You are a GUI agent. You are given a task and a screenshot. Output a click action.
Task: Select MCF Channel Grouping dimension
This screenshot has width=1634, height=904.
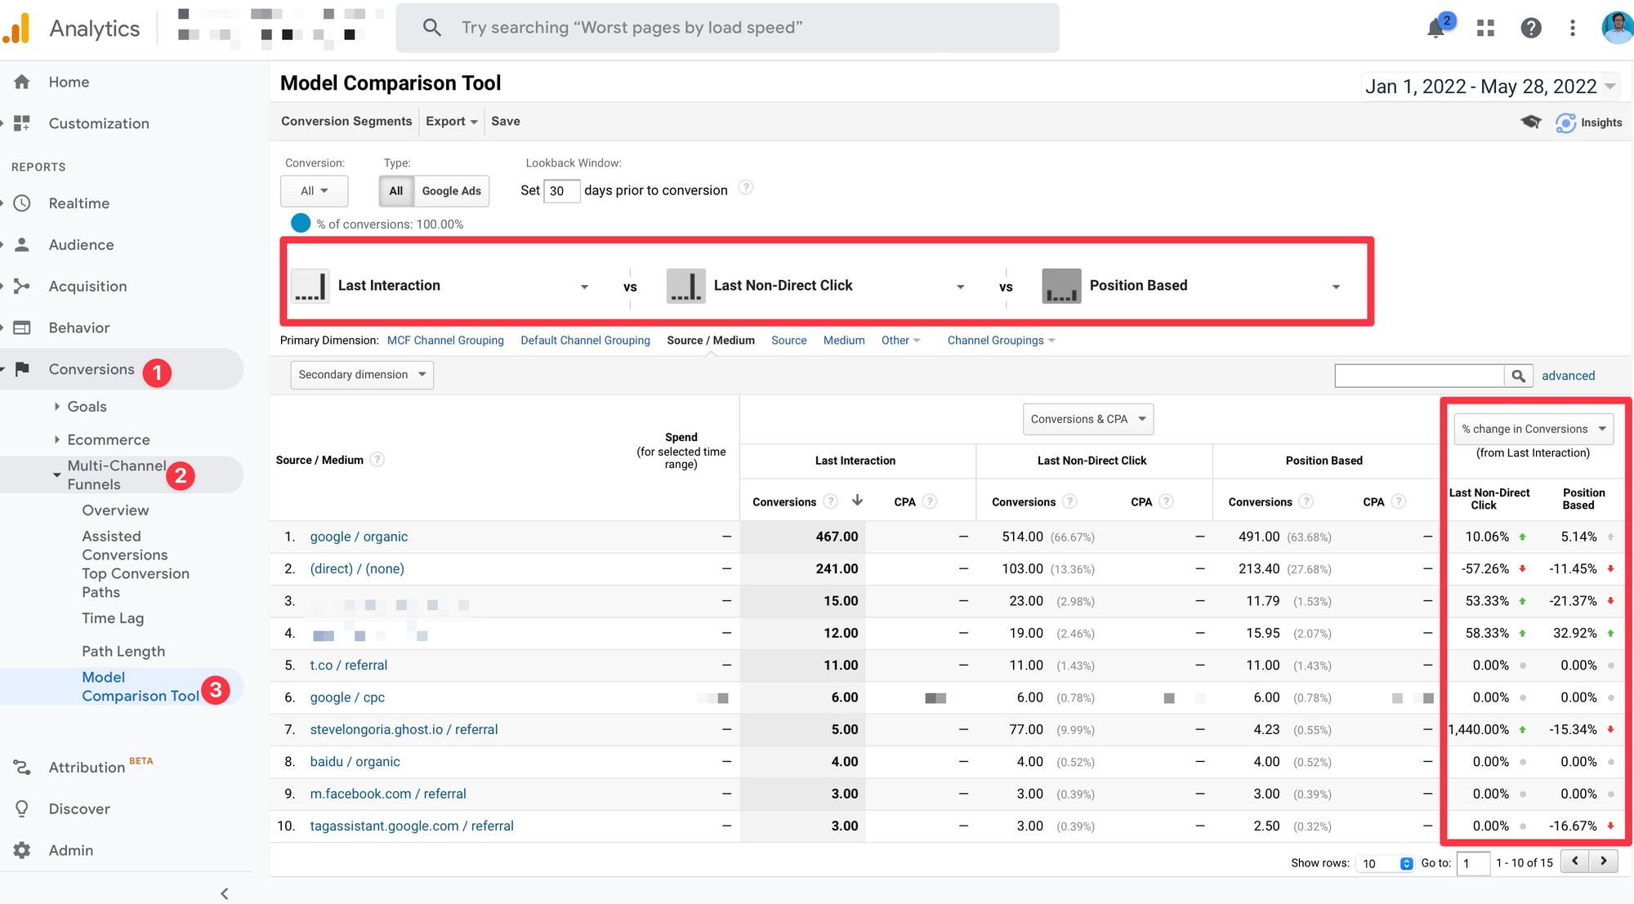point(445,341)
